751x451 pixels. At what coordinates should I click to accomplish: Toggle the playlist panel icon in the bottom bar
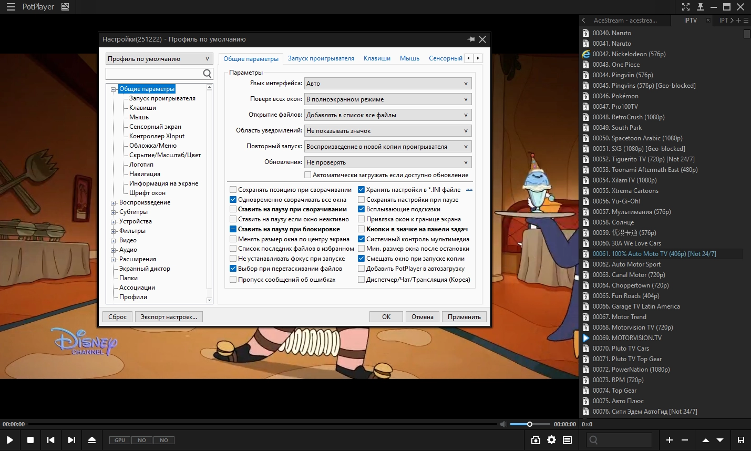pos(568,440)
